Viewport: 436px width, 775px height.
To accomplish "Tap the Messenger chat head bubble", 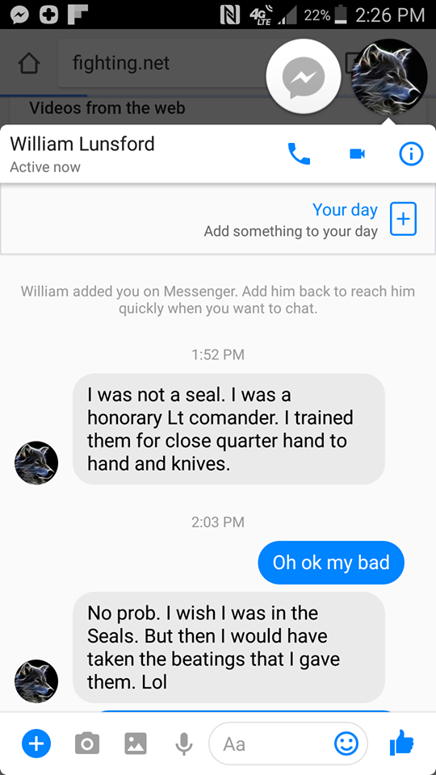I will pyautogui.click(x=304, y=77).
